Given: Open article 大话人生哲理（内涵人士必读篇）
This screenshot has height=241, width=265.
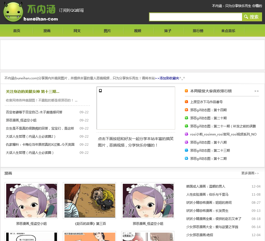Looking at the screenshot, I should pos(30,153).
